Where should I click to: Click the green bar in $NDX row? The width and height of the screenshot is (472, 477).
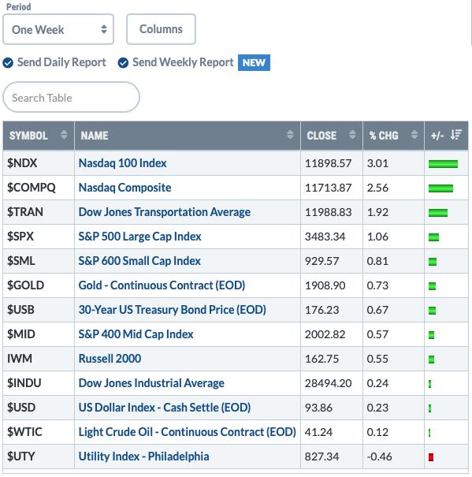pyautogui.click(x=443, y=164)
